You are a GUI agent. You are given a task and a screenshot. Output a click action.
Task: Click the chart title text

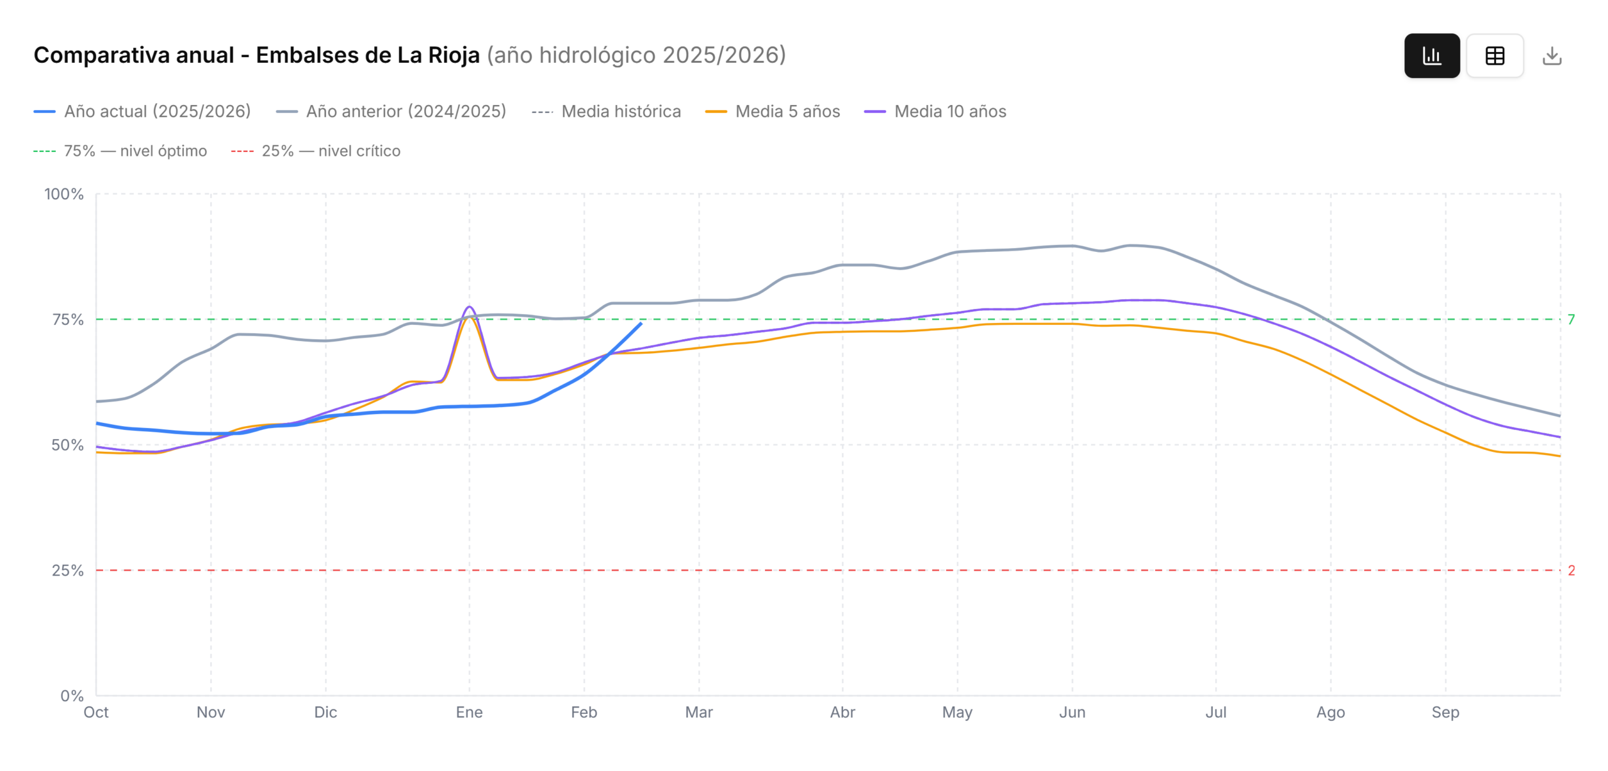pyautogui.click(x=256, y=55)
